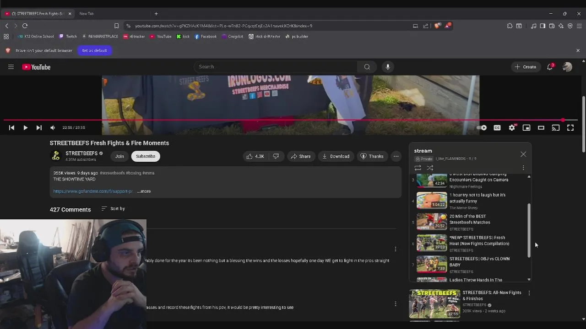Focus the YouTube search field

point(276,67)
